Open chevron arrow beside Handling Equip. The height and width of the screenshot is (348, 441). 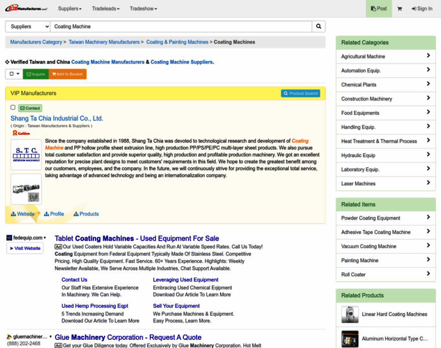coord(428,126)
